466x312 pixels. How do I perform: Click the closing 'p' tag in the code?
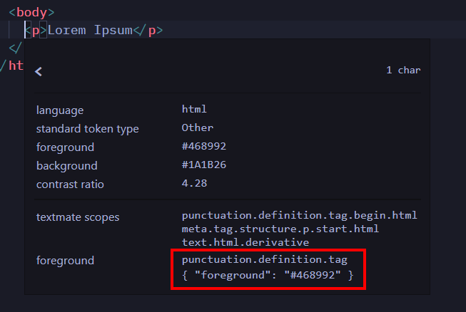tap(148, 30)
